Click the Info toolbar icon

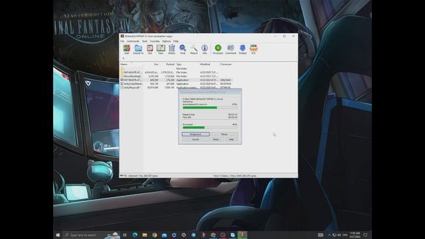point(205,49)
